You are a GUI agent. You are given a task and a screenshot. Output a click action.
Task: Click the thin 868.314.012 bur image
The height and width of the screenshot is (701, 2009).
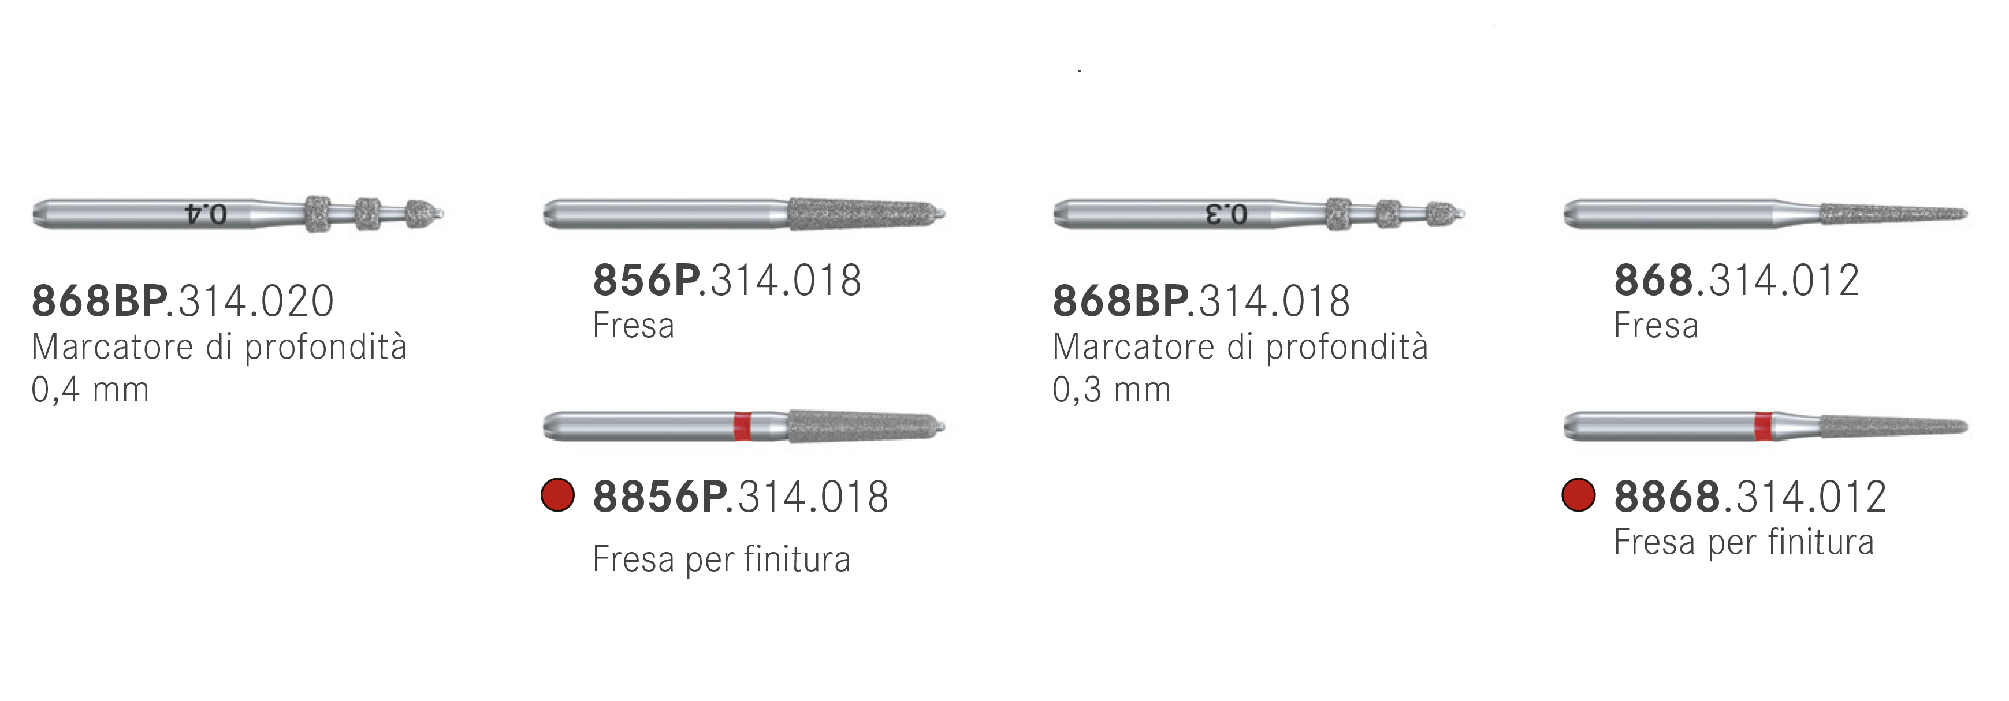(1766, 214)
